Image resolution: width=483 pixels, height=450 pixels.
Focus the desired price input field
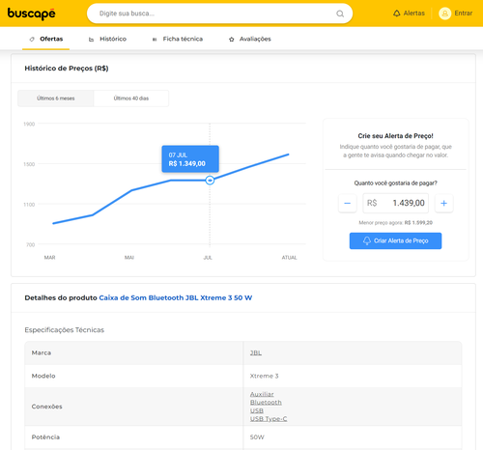[395, 203]
